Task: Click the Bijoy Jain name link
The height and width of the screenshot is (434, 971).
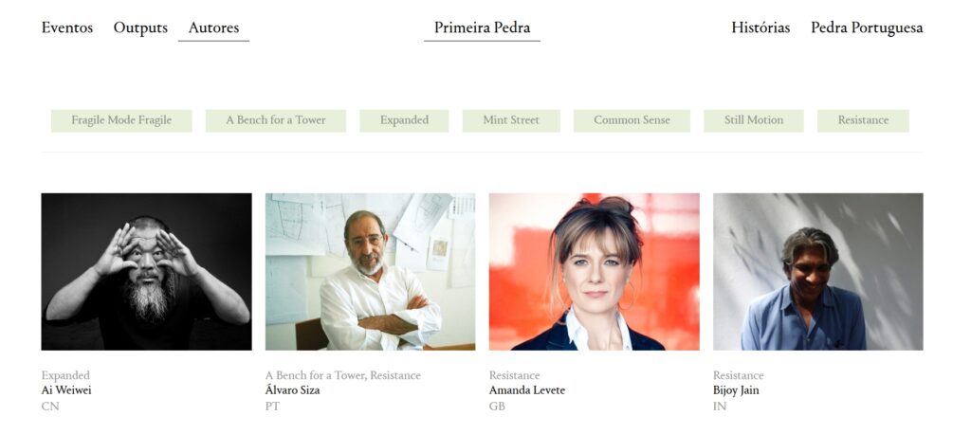Action: point(736,390)
